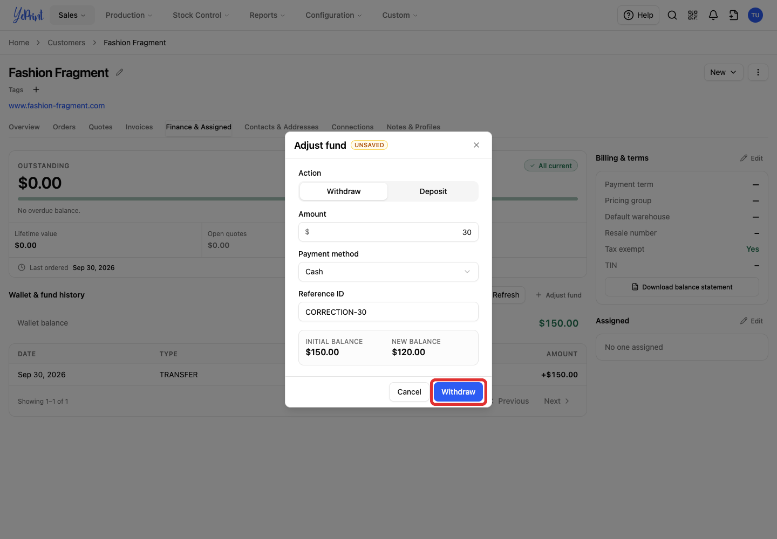
Task: Click the Adjust fund button behind dialog
Action: pos(558,295)
